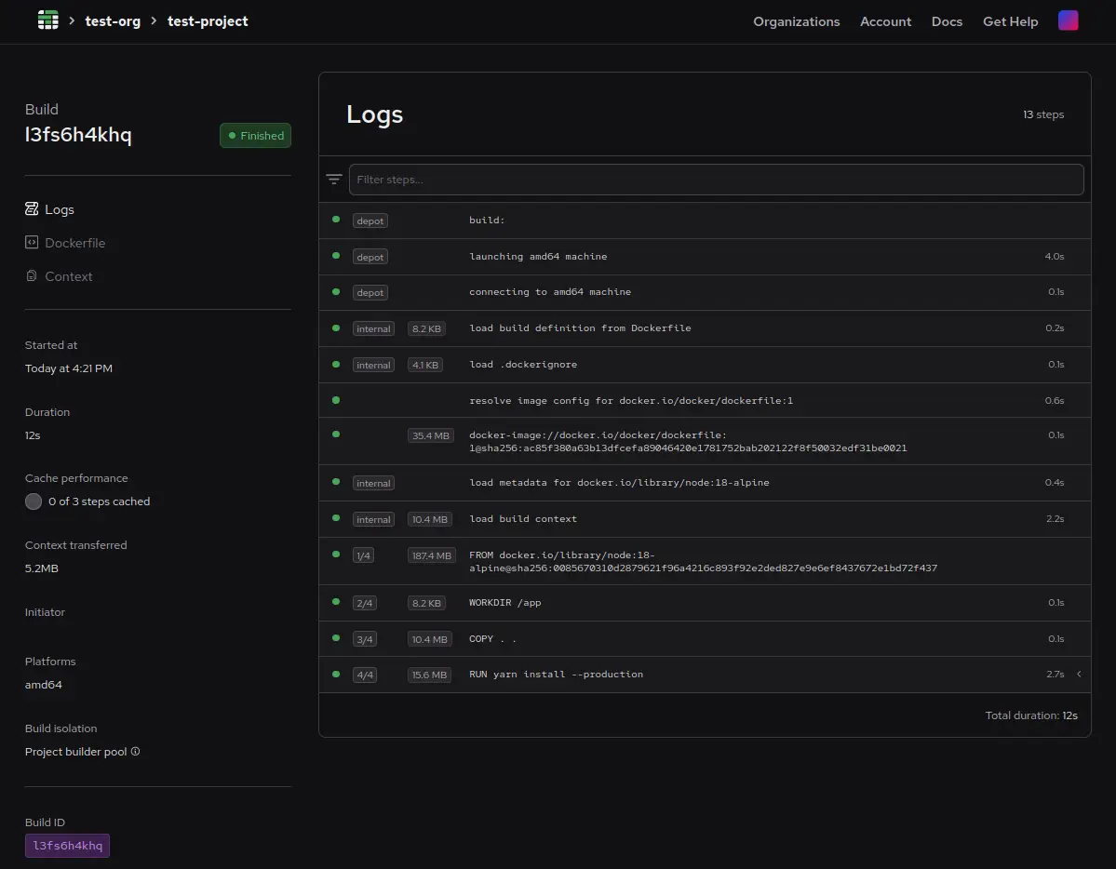Click the l3fs6h4khq Build ID badge
Viewport: 1116px width, 869px height.
[67, 845]
